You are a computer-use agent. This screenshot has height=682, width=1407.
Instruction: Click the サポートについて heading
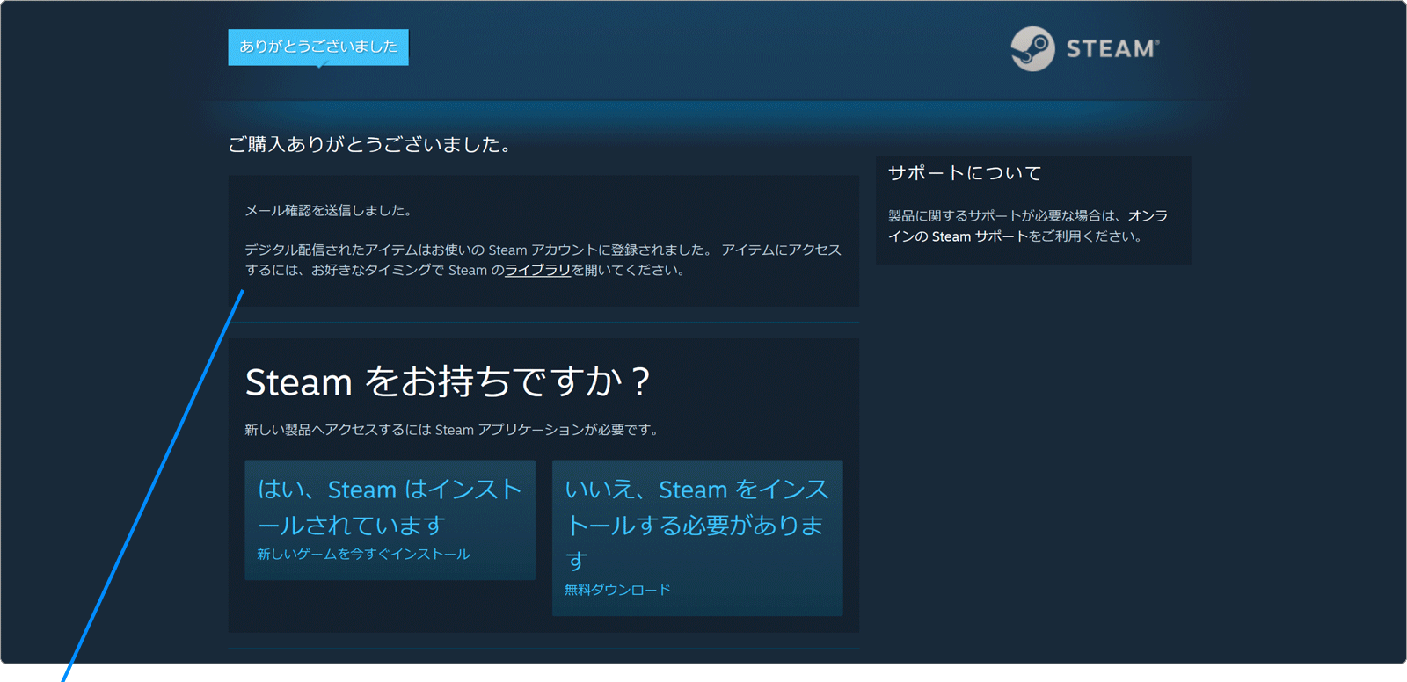965,173
